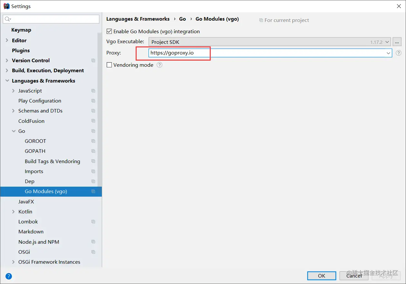
Task: Open Node.js and NPM settings
Action: (39, 242)
